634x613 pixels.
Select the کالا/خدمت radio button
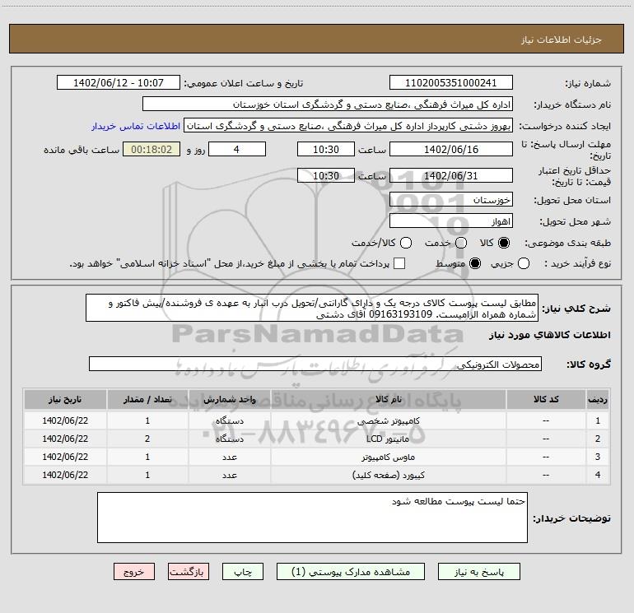tap(406, 243)
